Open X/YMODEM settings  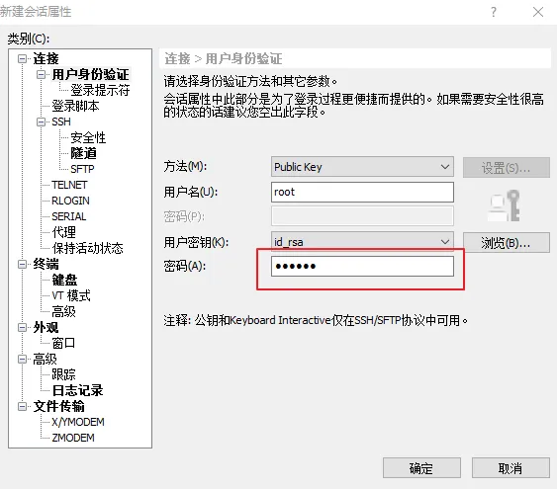point(78,422)
